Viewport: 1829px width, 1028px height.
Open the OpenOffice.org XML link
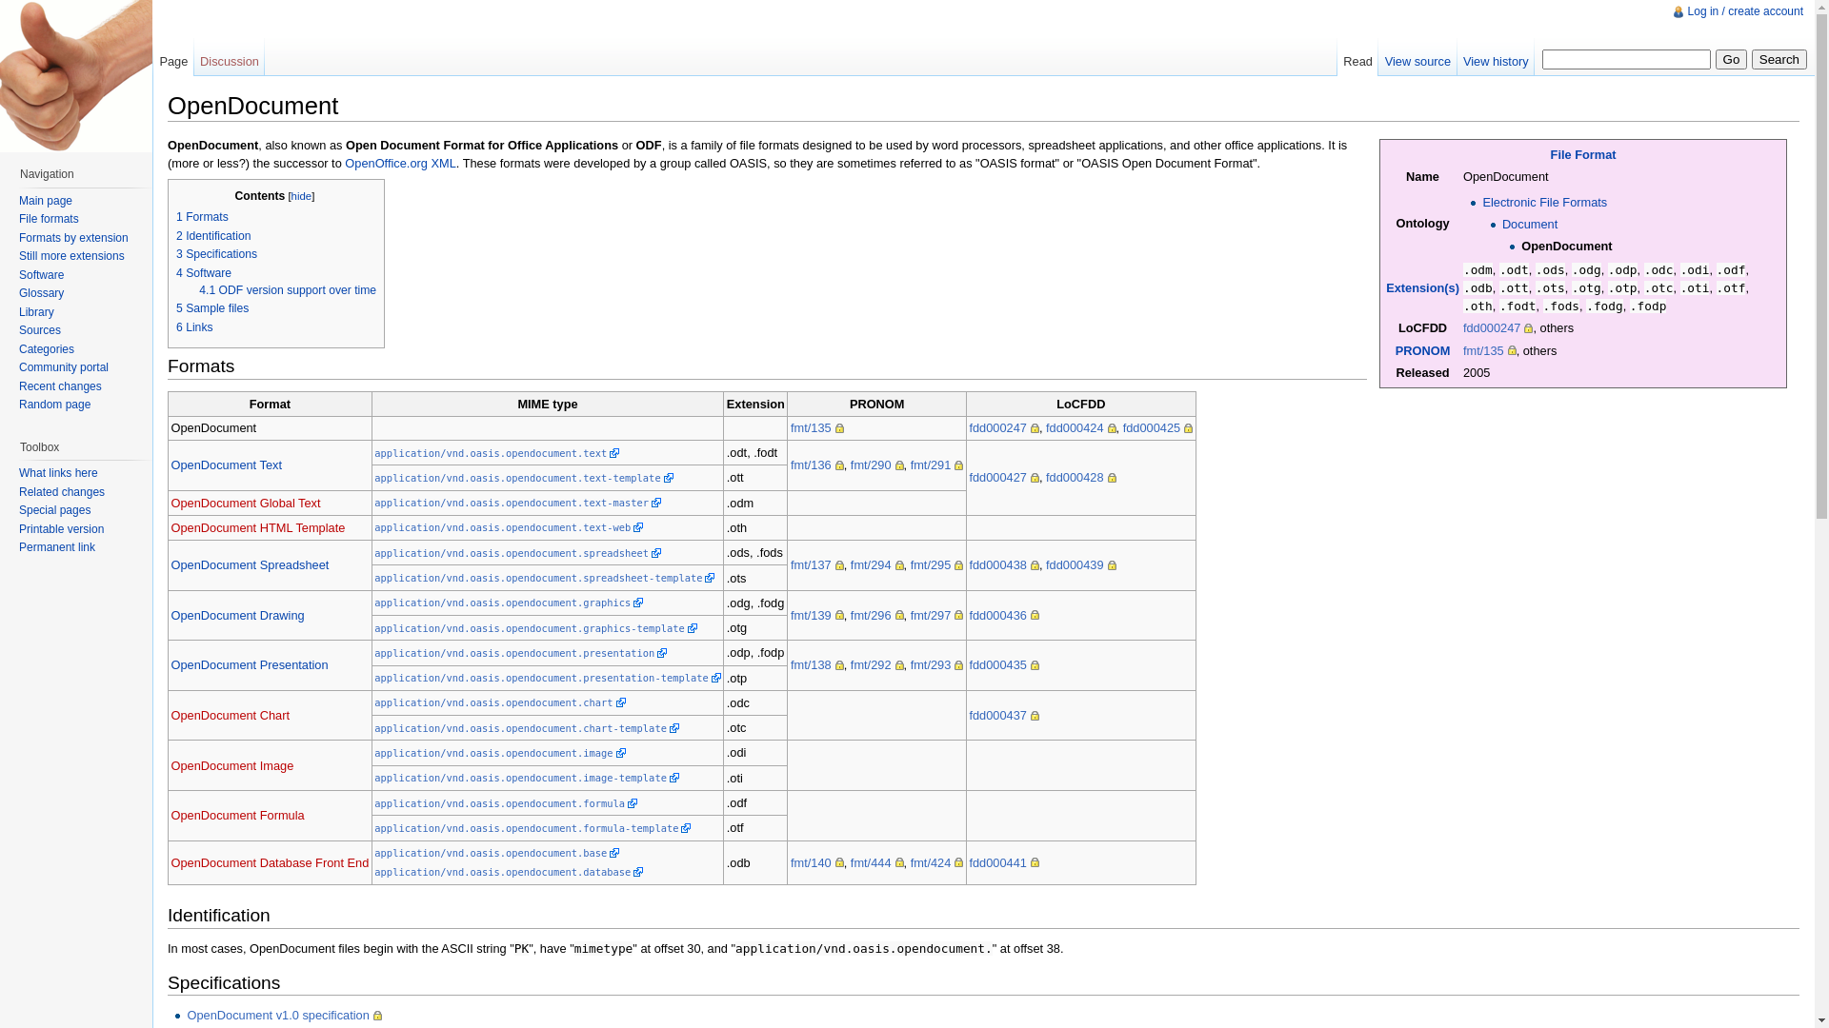click(x=400, y=164)
